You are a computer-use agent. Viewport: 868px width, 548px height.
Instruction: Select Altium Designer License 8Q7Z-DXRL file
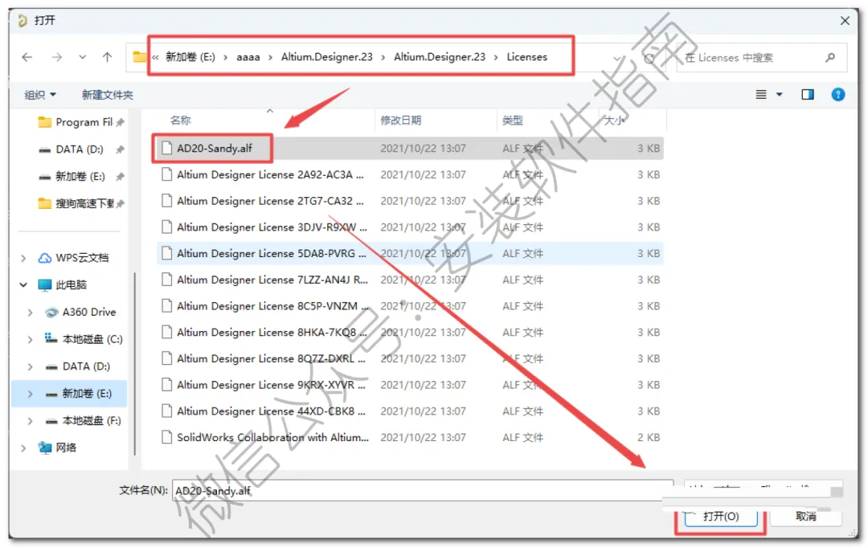pyautogui.click(x=410, y=358)
